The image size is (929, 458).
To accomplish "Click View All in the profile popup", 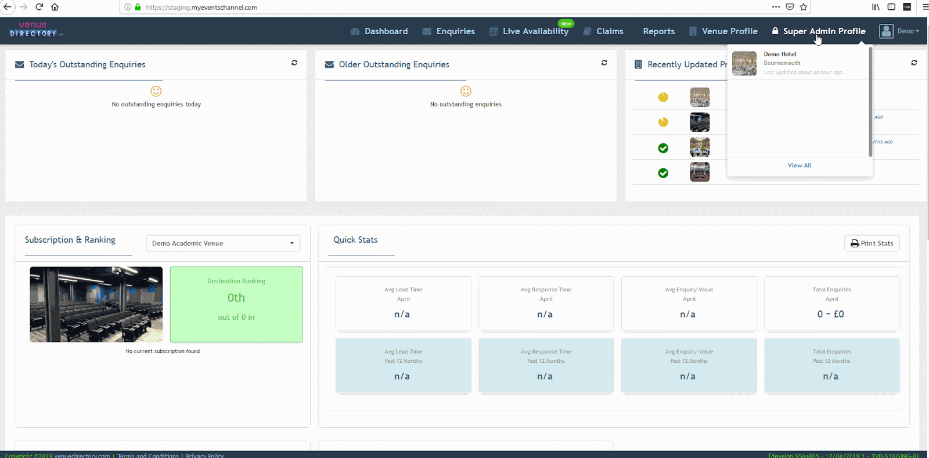I will click(800, 165).
